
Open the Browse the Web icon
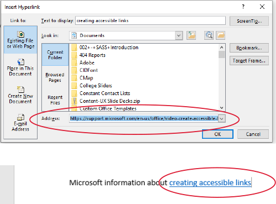pyautogui.click(x=209, y=35)
